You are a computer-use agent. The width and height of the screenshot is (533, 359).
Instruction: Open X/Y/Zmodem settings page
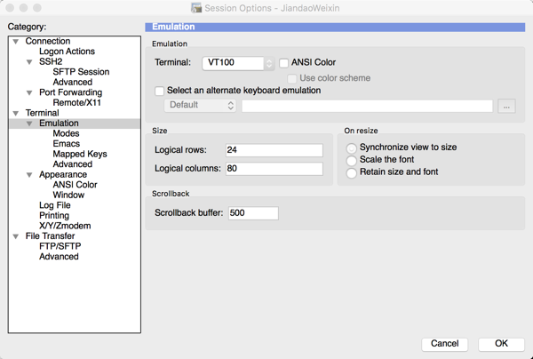pos(65,226)
